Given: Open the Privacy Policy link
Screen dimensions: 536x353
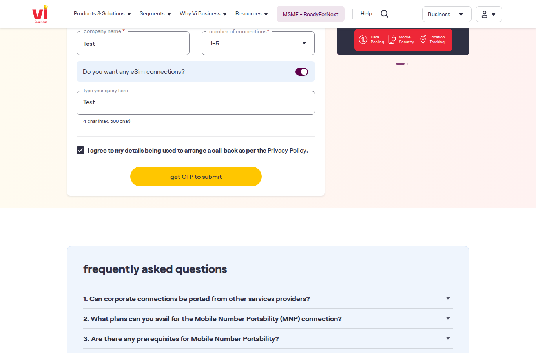Looking at the screenshot, I should (x=287, y=151).
